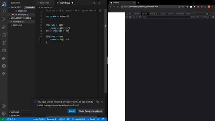This screenshot has width=215, height=121.
Task: Open the Default levels dropdown
Action: (x=196, y=17)
